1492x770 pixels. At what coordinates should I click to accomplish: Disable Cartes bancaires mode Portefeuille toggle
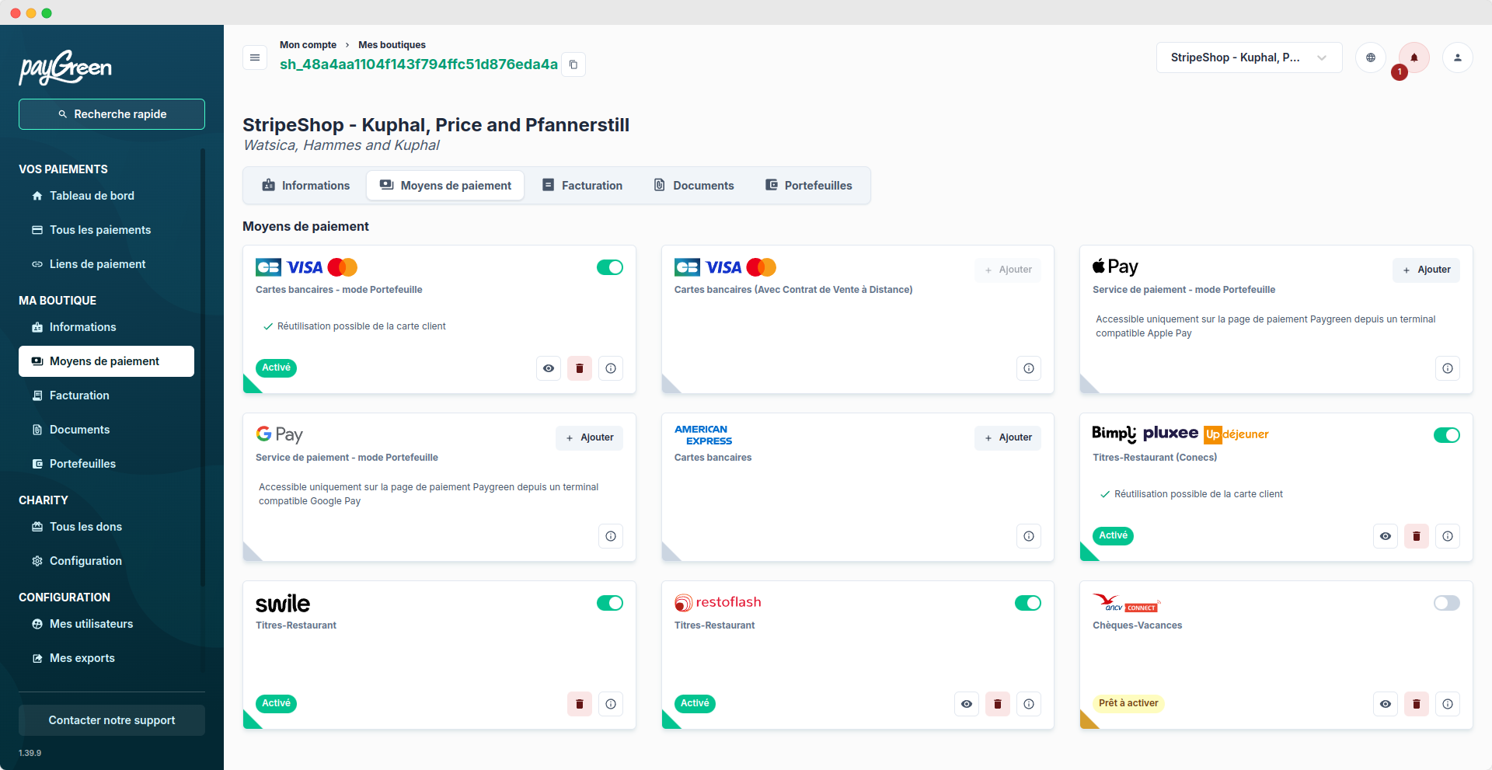point(609,267)
